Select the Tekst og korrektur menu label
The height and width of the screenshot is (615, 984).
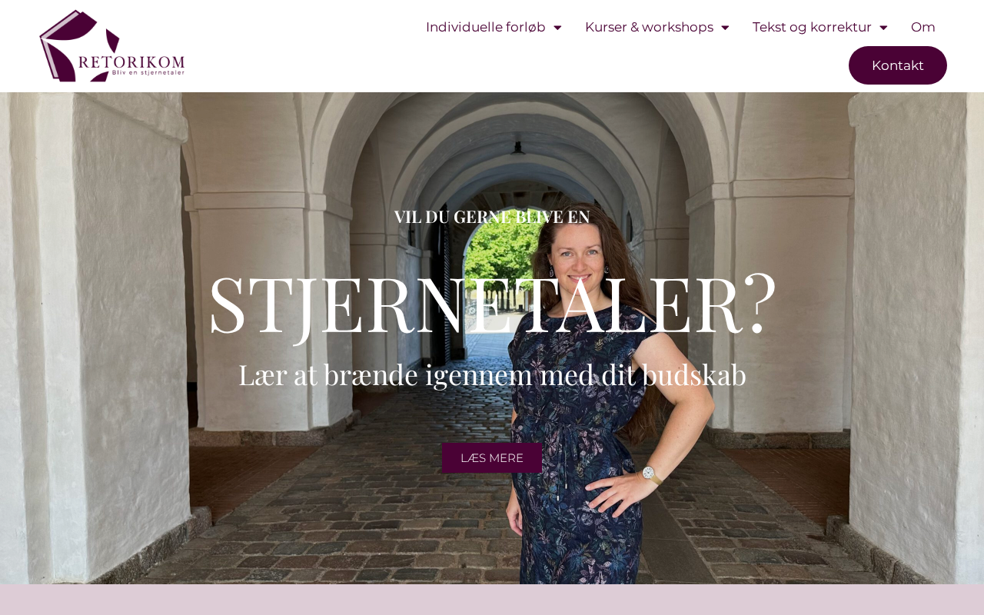click(812, 27)
